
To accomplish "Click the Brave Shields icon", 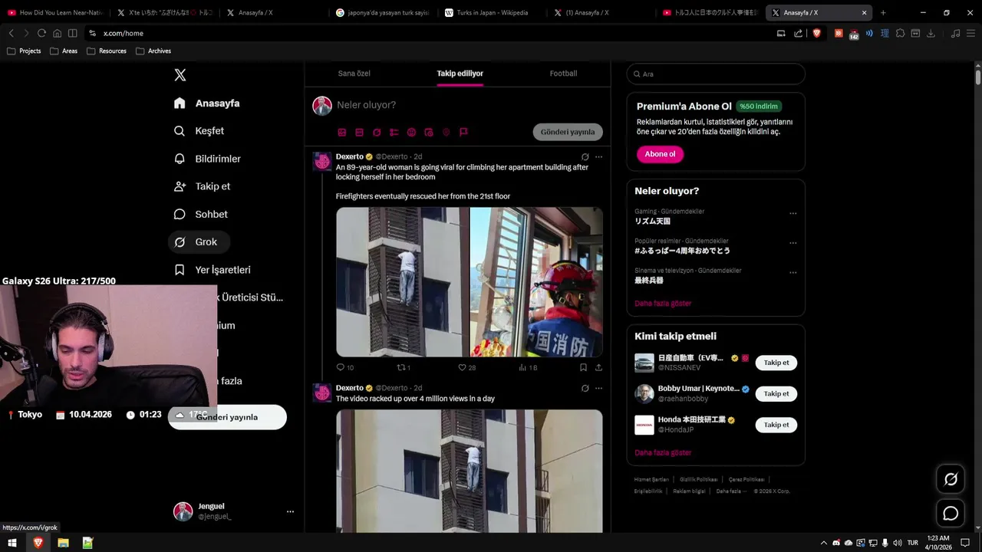I will [817, 33].
